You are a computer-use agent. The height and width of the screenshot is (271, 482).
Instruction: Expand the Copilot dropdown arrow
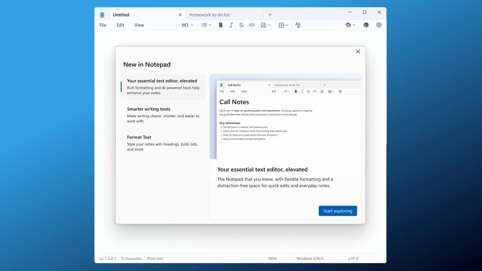click(354, 25)
